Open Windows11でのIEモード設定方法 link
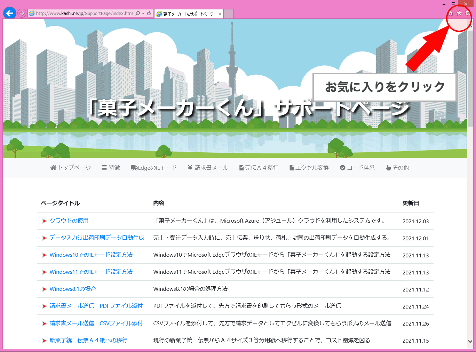This screenshot has width=476, height=352. [x=91, y=272]
